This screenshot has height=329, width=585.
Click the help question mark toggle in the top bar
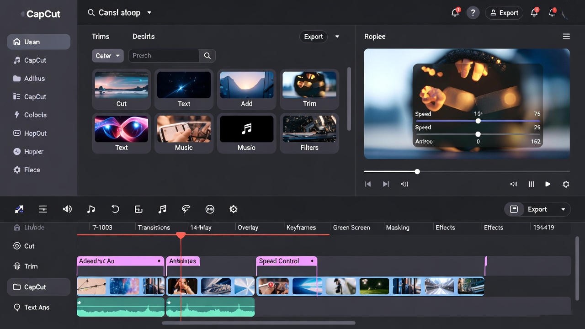point(473,12)
